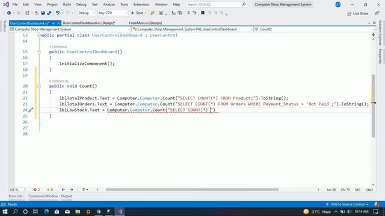Click the horizontal scrollbar thumb

192,190
